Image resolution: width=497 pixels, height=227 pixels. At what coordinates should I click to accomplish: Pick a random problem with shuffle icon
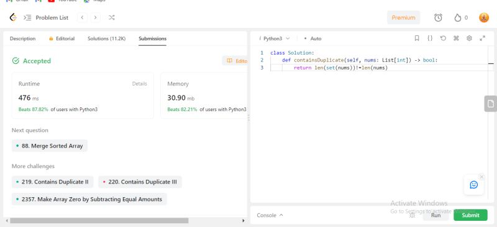tap(112, 17)
